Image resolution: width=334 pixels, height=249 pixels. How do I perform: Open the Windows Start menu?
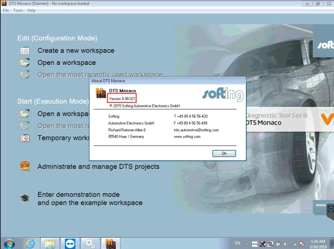click(9, 244)
